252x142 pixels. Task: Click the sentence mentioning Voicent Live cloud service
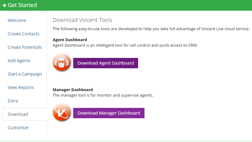pyautogui.click(x=151, y=29)
